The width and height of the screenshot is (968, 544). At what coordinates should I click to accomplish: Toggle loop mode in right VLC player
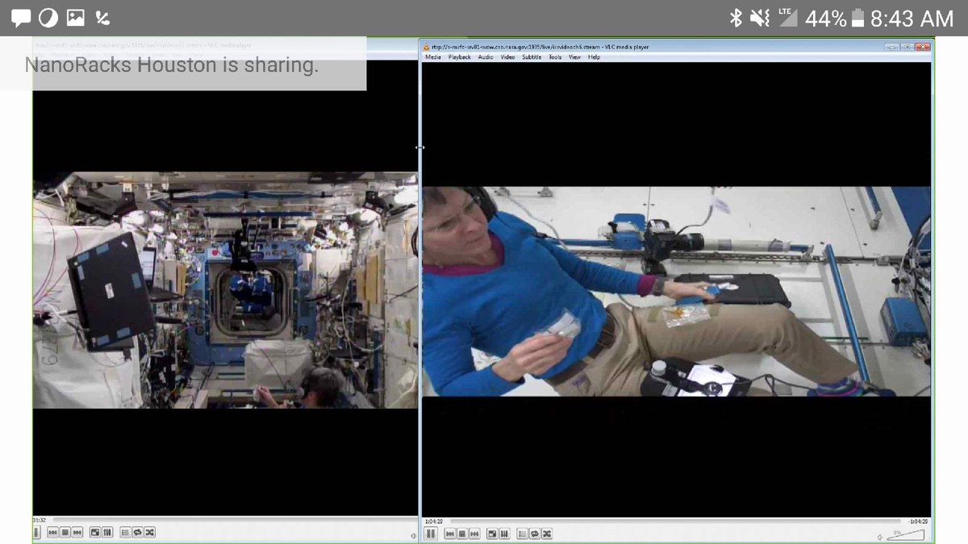pos(534,534)
